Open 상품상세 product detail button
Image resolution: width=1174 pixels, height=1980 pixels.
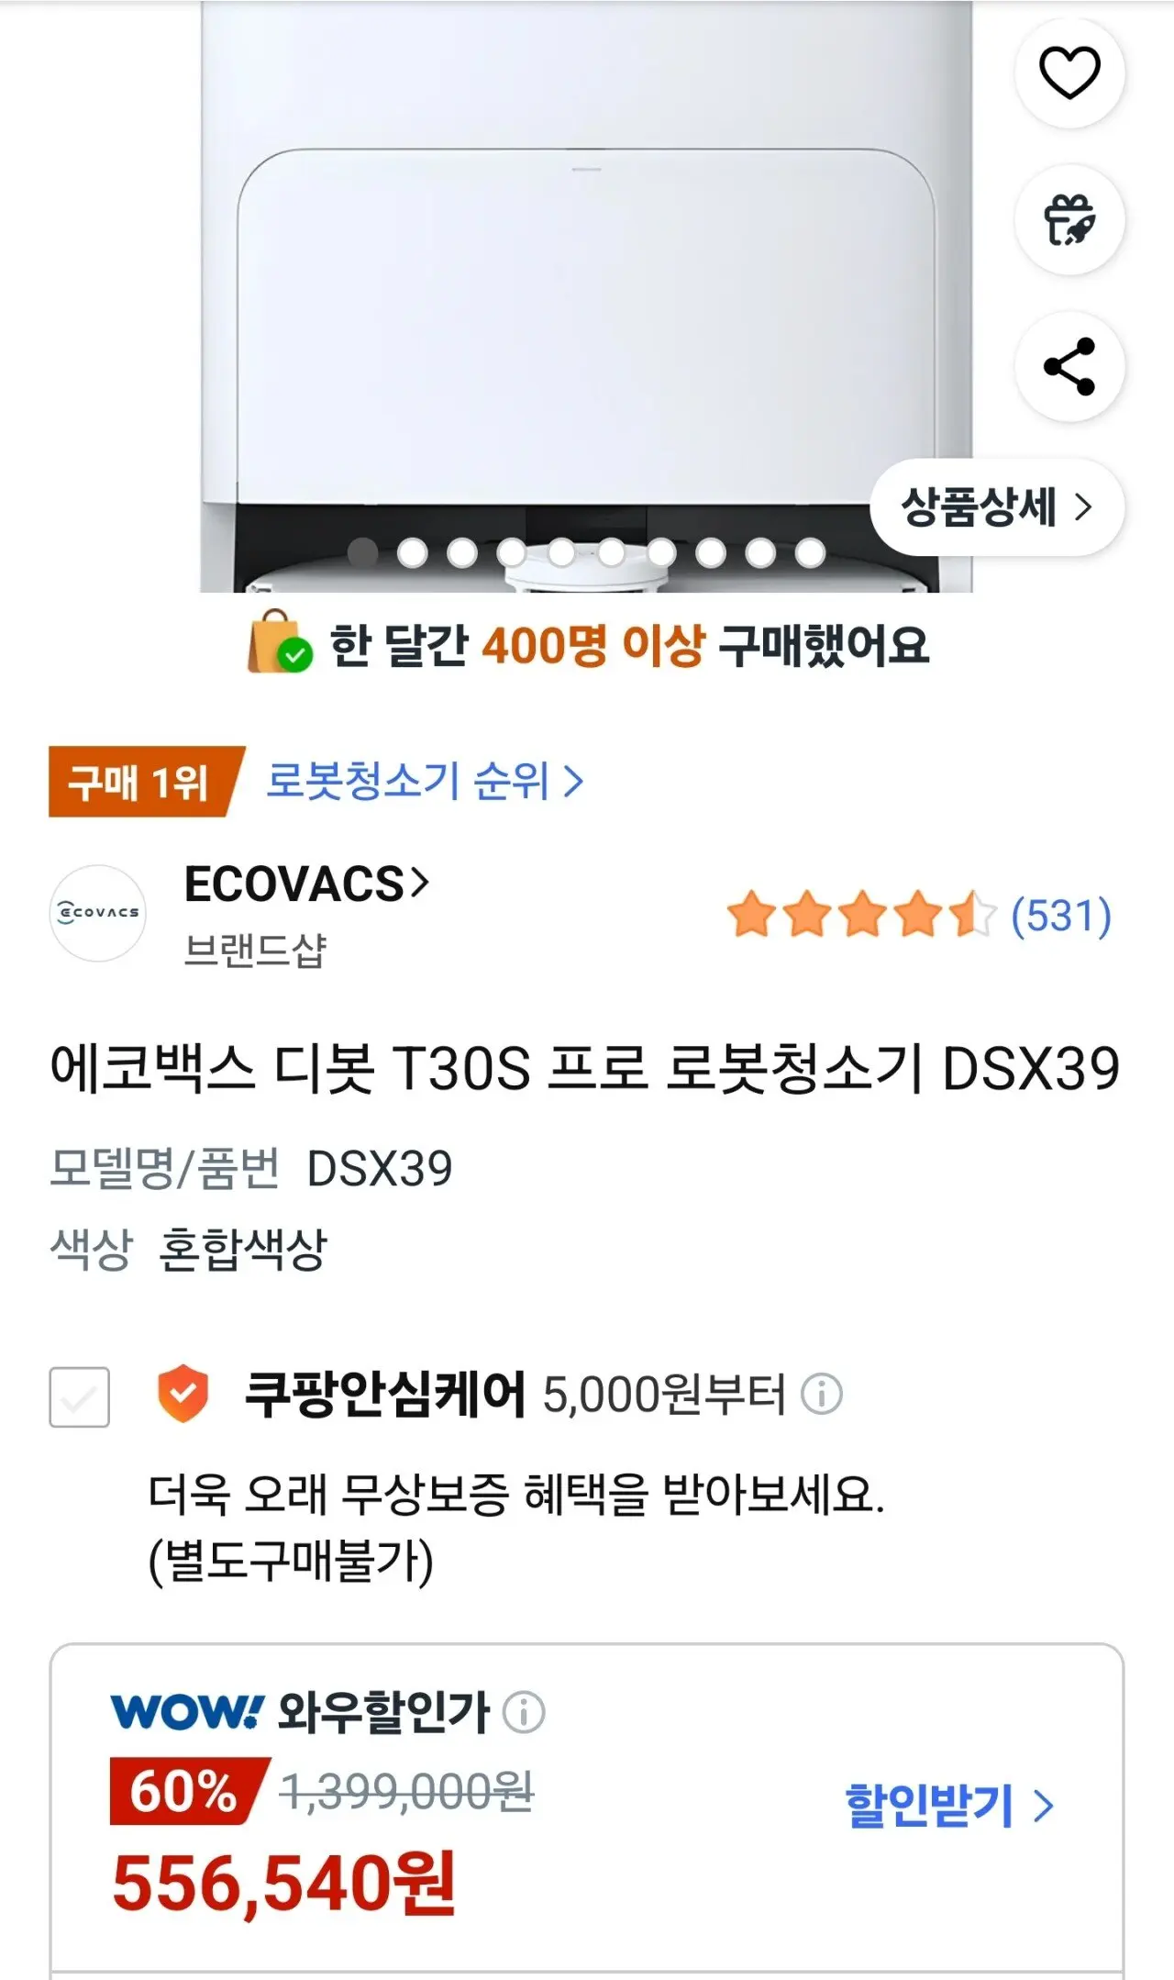(x=997, y=506)
